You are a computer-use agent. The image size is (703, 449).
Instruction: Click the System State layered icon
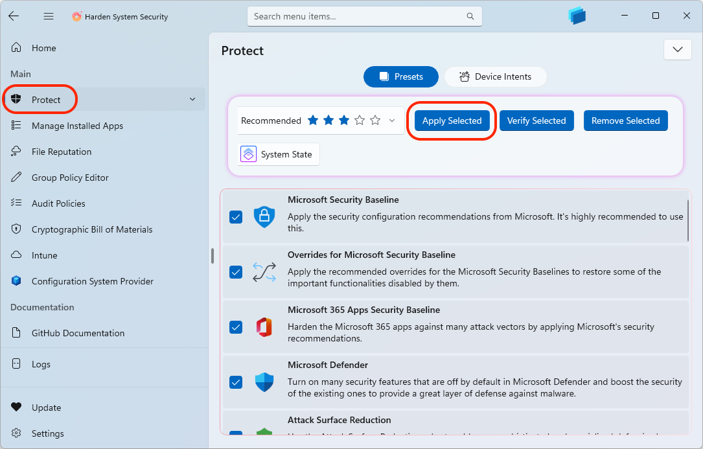click(248, 154)
